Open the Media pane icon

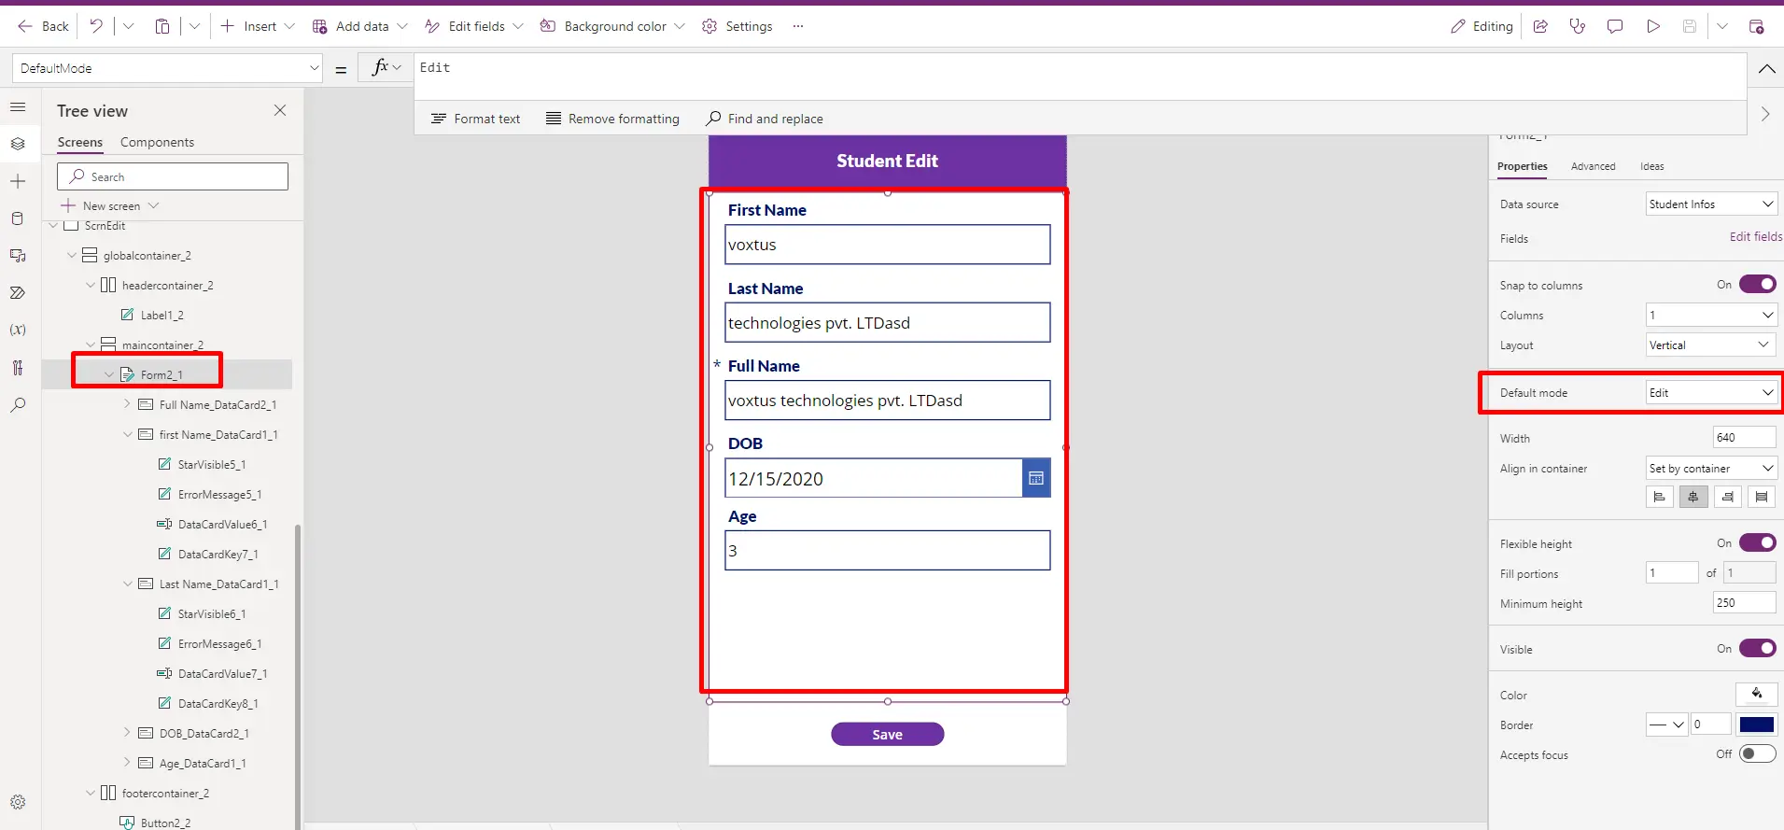click(18, 256)
